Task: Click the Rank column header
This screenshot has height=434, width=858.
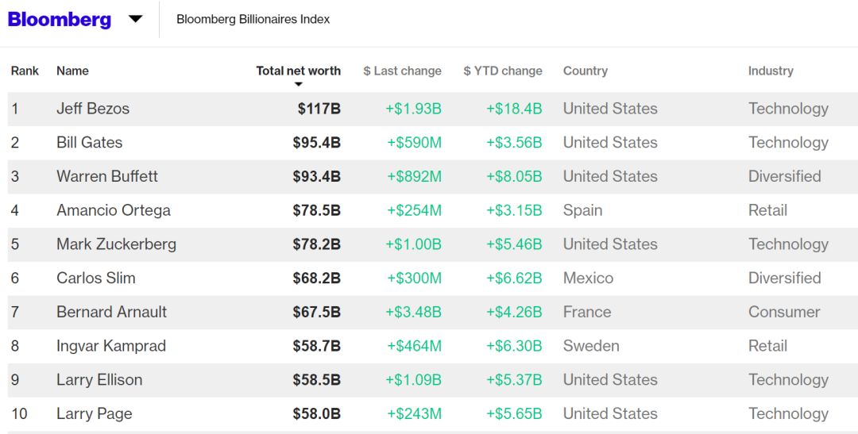Action: point(25,71)
